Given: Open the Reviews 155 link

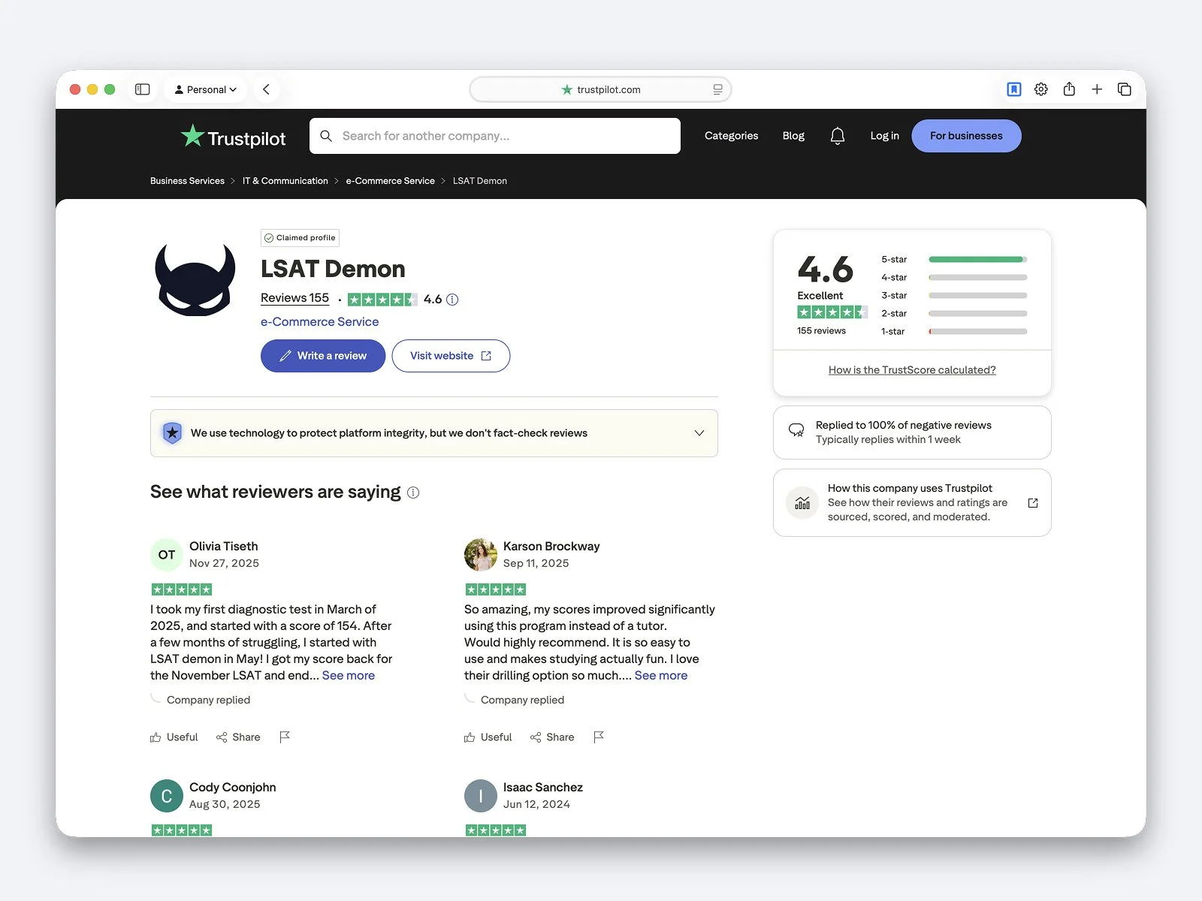Looking at the screenshot, I should point(294,298).
